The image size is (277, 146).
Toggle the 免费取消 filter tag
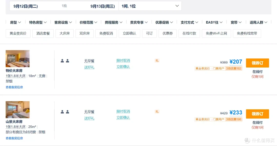[x=106, y=33]
